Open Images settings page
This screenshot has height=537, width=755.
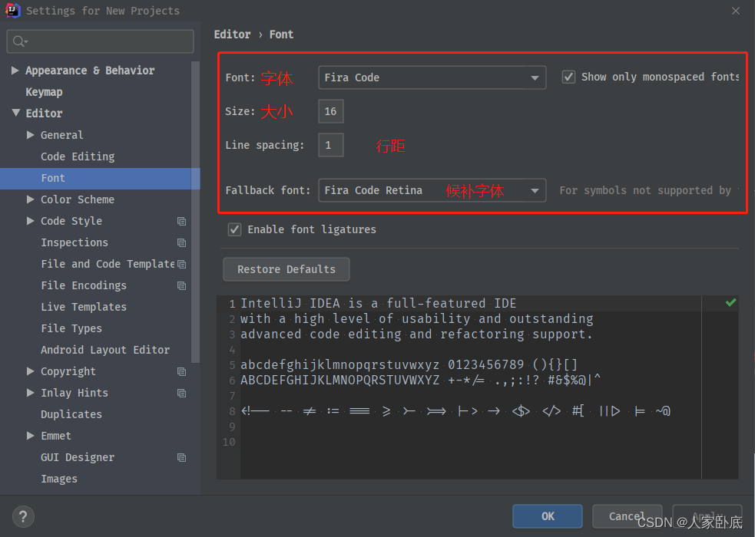[x=58, y=479]
